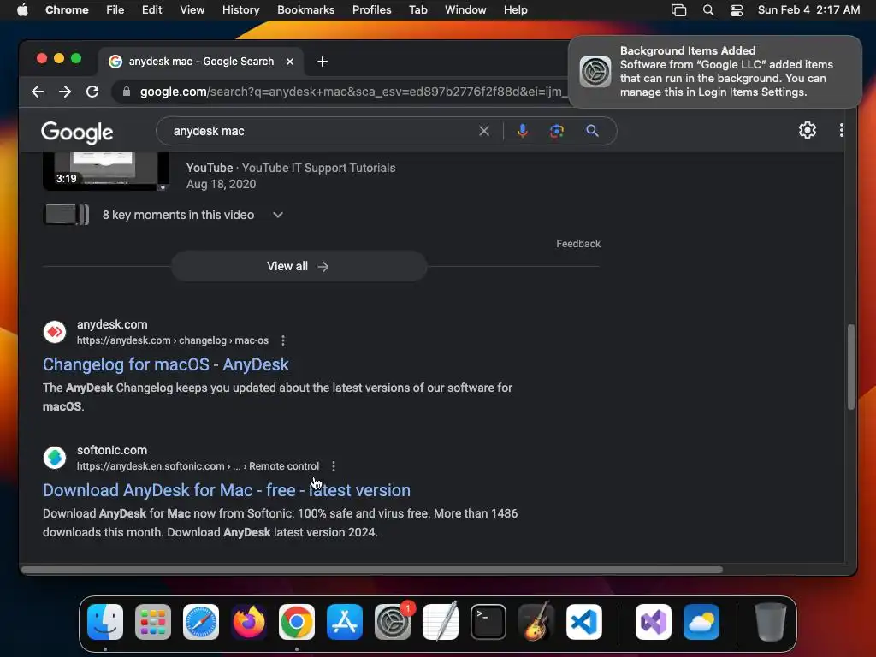Open GarageBand from the Dock
876x657 pixels.
click(536, 622)
